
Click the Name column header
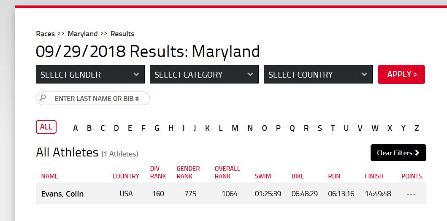pos(50,176)
